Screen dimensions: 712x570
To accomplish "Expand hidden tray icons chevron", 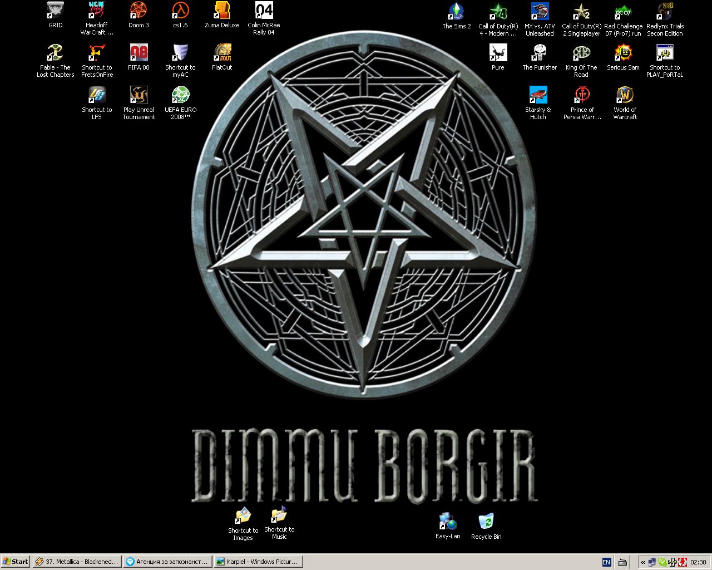I will tap(642, 562).
